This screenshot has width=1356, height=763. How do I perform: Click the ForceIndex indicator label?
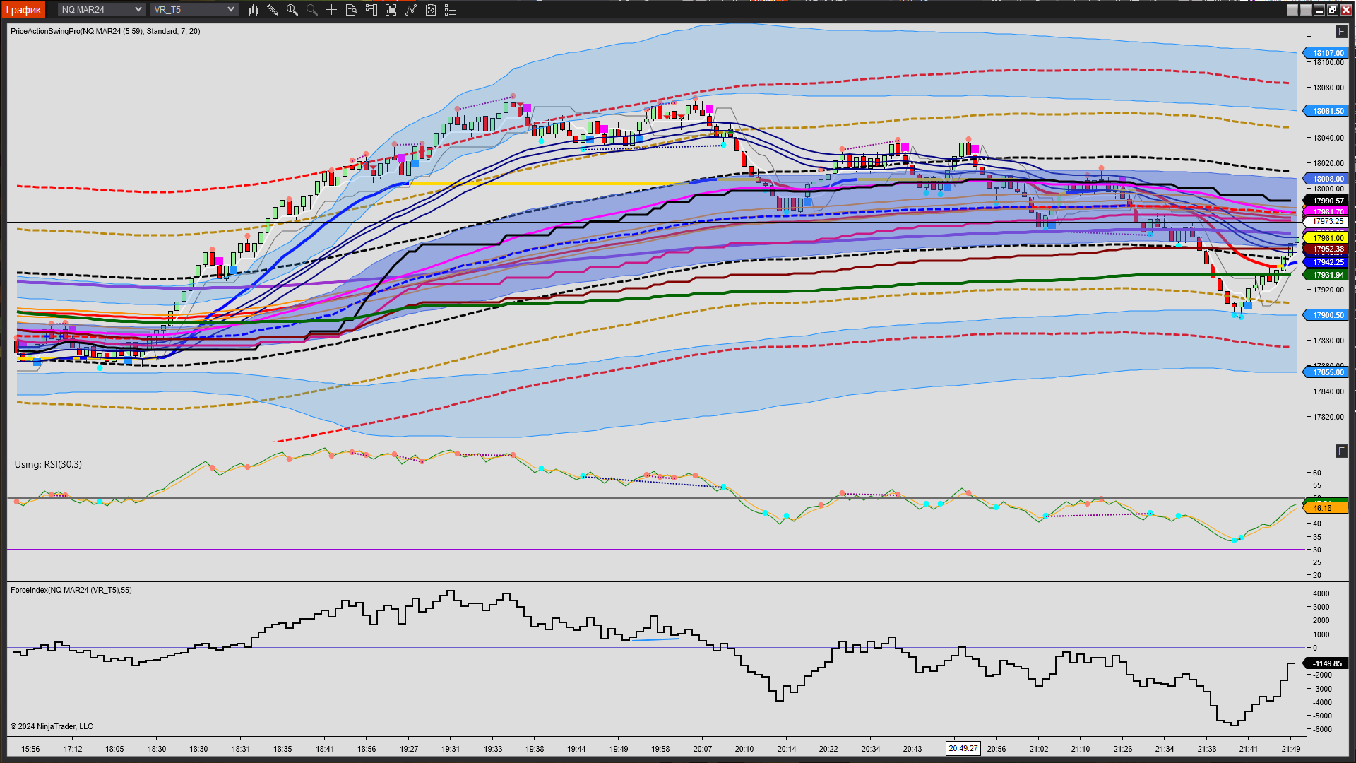point(71,590)
